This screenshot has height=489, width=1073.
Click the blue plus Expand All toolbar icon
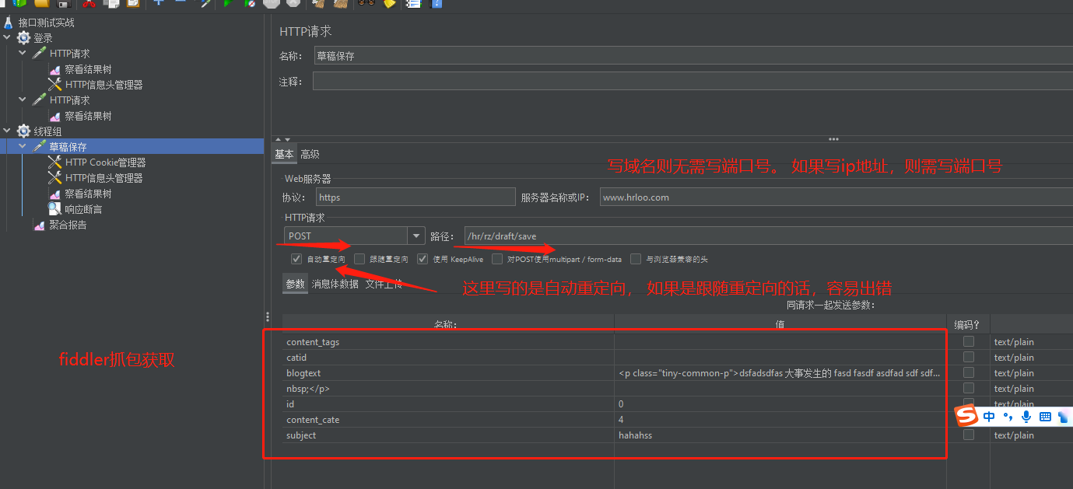[x=159, y=2]
